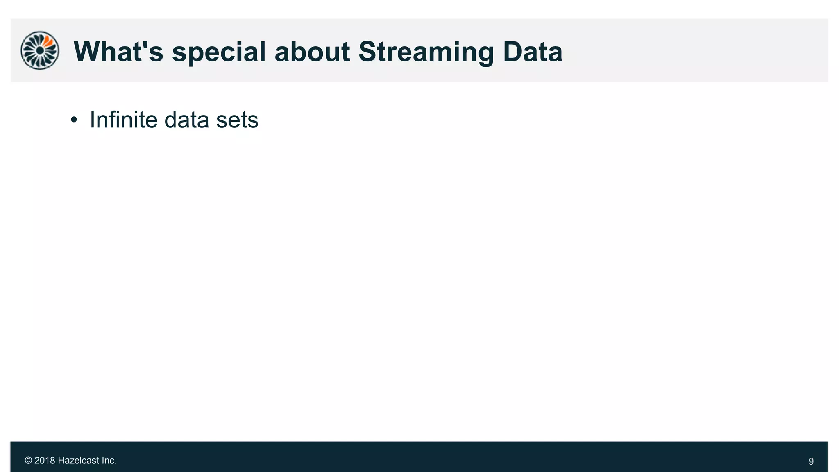Click the Hazelcast Jet turbine logo
The height and width of the screenshot is (472, 839).
[x=40, y=50]
